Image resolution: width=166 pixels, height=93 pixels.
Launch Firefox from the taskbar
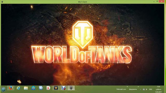[11, 88]
